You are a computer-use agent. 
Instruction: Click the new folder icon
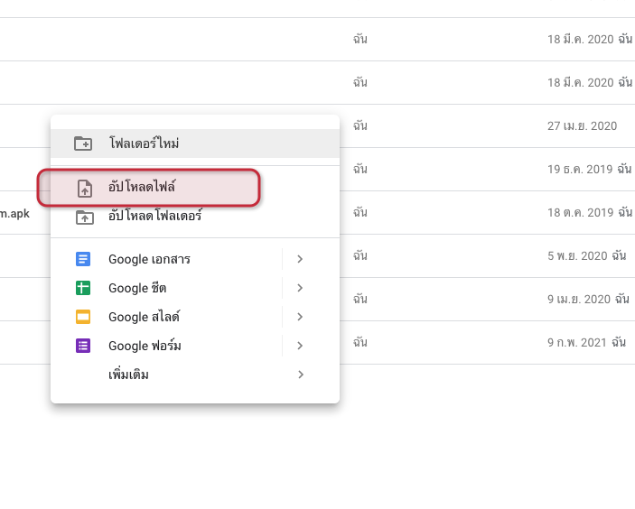point(83,143)
